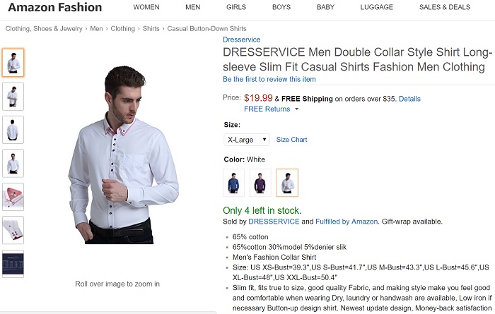Click the Size Chart link
495x314 pixels.
pyautogui.click(x=291, y=140)
